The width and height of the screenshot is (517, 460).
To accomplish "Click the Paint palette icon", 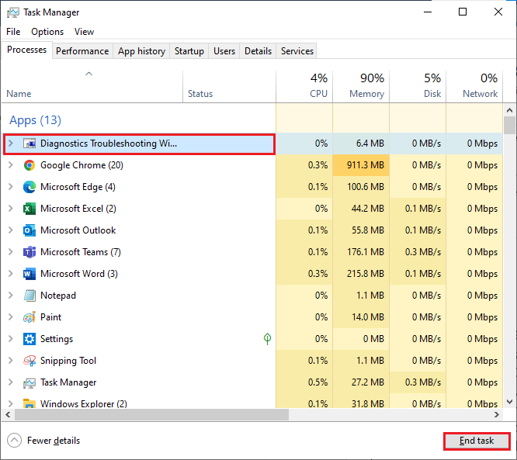I will pyautogui.click(x=29, y=317).
